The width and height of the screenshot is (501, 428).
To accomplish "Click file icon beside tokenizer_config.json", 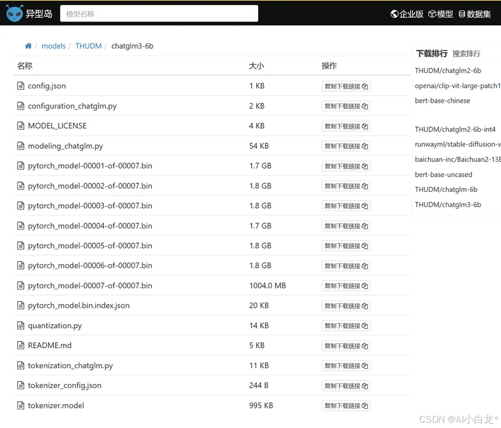I will click(x=21, y=385).
